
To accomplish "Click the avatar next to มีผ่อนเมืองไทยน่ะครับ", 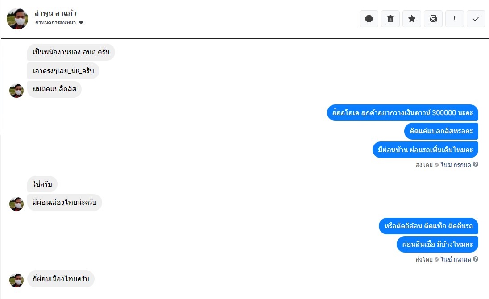I will pos(17,203).
